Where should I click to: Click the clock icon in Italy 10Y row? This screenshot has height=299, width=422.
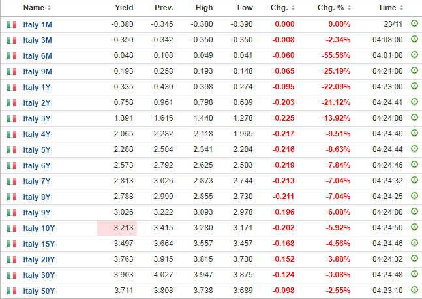[x=414, y=228]
